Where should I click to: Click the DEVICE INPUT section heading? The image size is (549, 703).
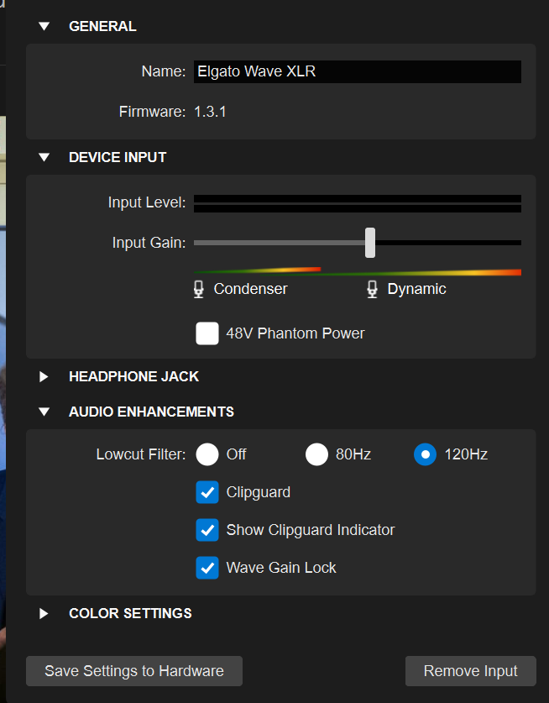118,157
